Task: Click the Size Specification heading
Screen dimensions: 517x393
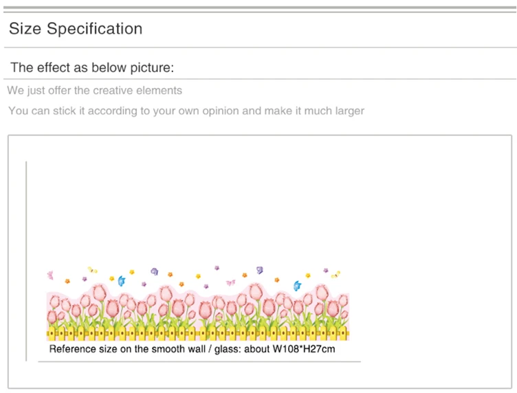Action: tap(76, 29)
